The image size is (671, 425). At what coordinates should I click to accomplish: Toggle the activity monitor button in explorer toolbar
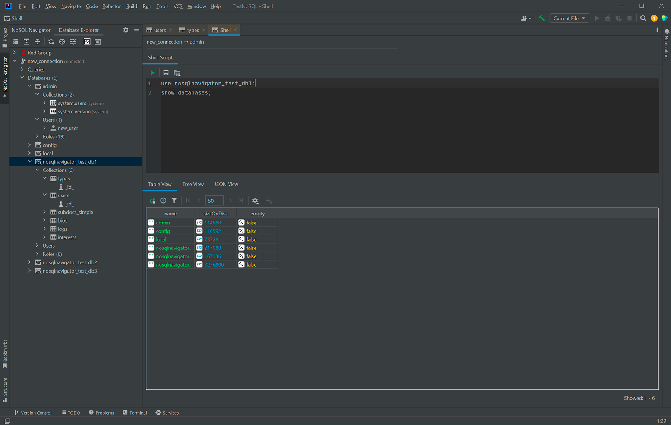click(x=87, y=42)
